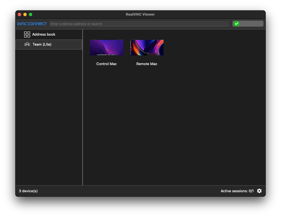The image size is (281, 217).
Task: Click the Active sessions: 0/1 indicator
Action: [x=237, y=191]
